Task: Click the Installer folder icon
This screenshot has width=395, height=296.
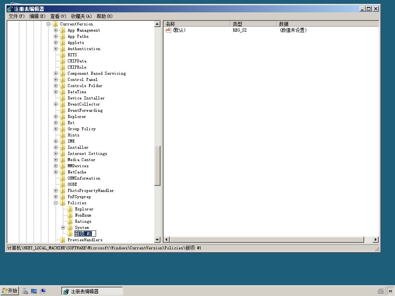Action: coord(63,147)
